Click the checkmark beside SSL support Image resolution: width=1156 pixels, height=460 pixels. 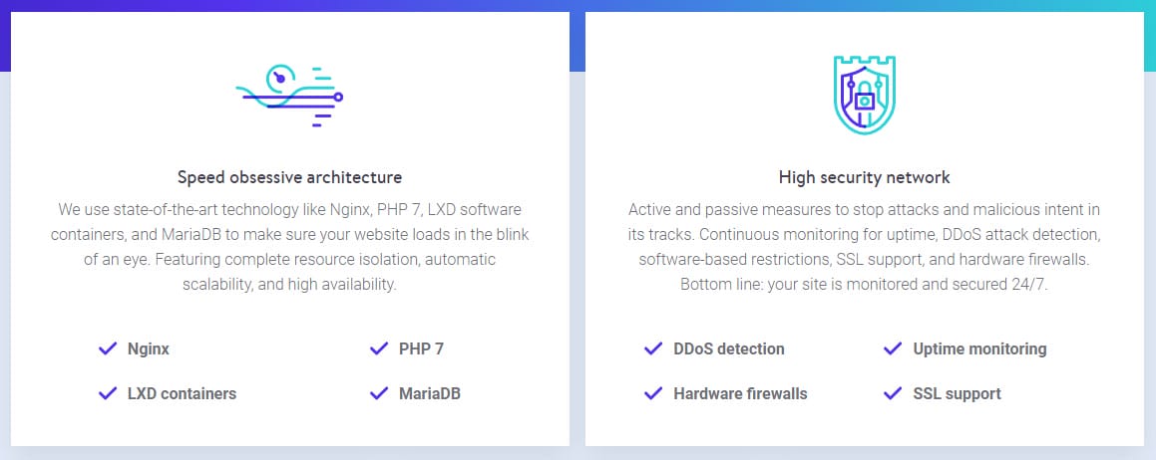893,393
